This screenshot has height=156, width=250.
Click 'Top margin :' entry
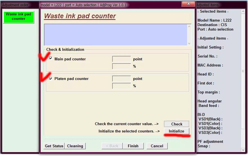pos(208,92)
